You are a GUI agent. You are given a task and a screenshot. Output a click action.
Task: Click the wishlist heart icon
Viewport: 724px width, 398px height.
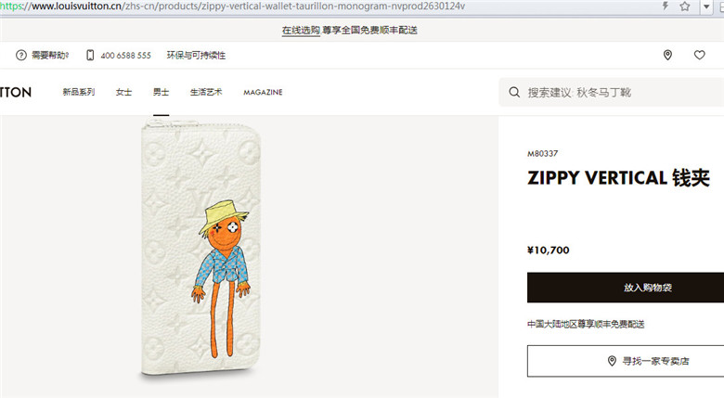pyautogui.click(x=700, y=55)
